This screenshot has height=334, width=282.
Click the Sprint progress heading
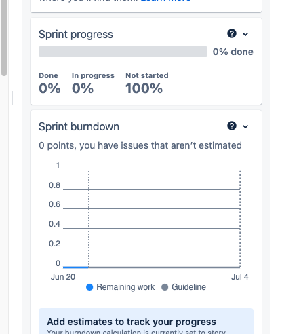coord(76,35)
